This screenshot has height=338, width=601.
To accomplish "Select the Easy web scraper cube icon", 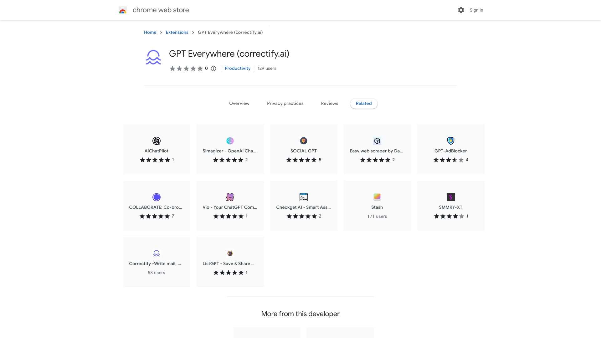I will (377, 141).
